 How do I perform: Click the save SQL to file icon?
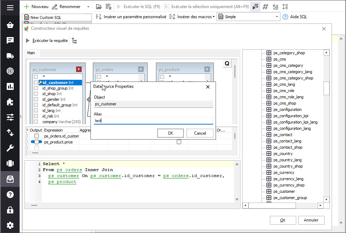click(109, 7)
